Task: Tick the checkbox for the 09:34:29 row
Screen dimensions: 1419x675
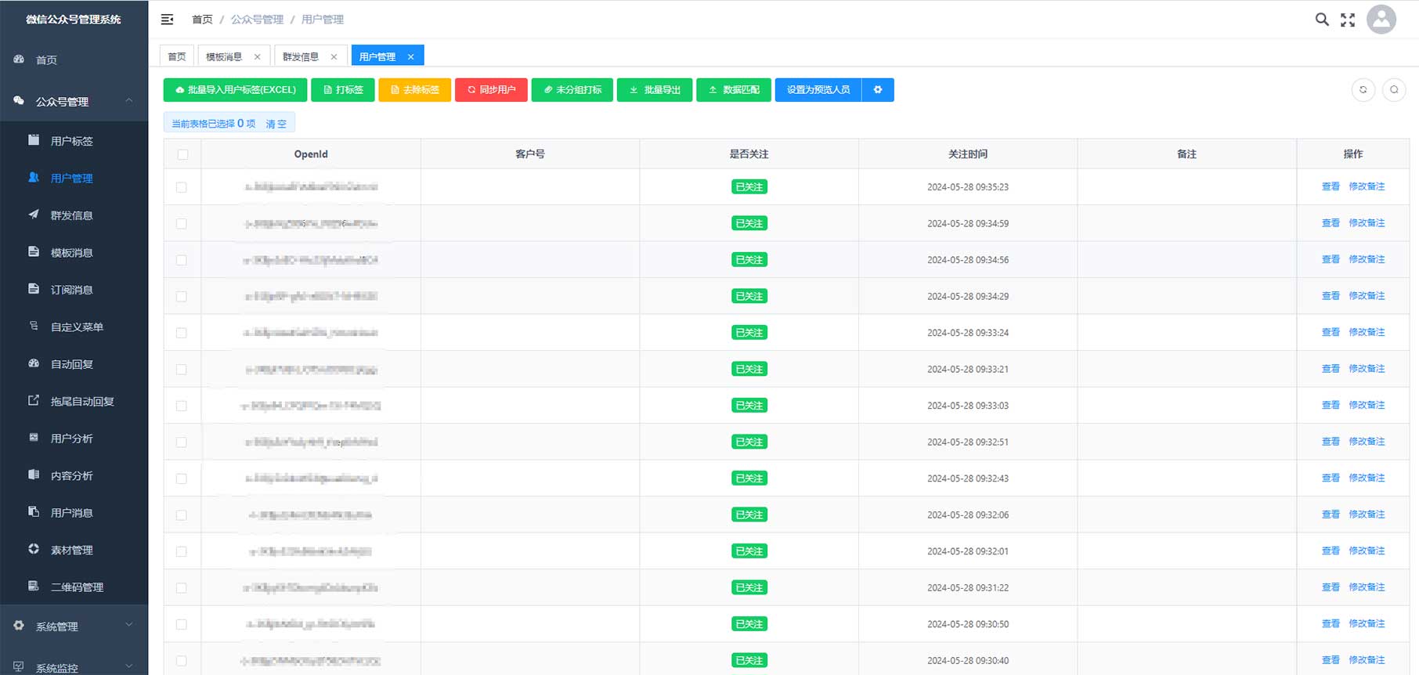Action: point(182,297)
